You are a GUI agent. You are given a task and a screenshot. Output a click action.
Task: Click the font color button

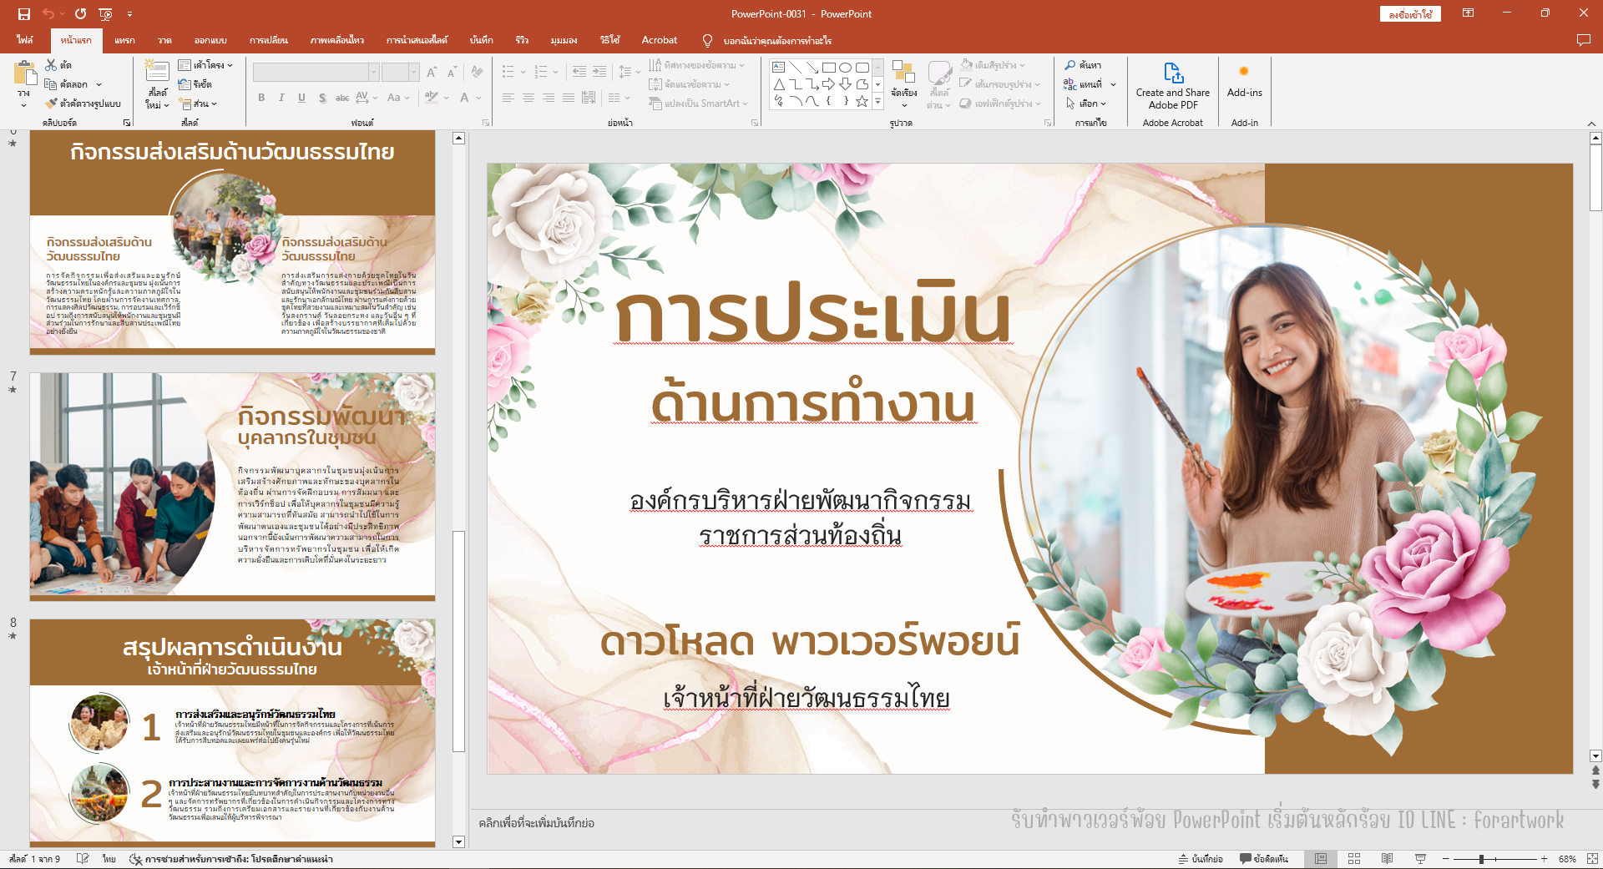(x=464, y=98)
